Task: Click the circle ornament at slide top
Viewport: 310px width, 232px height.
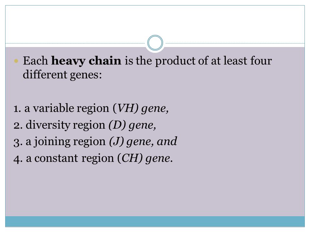Action: pos(155,43)
